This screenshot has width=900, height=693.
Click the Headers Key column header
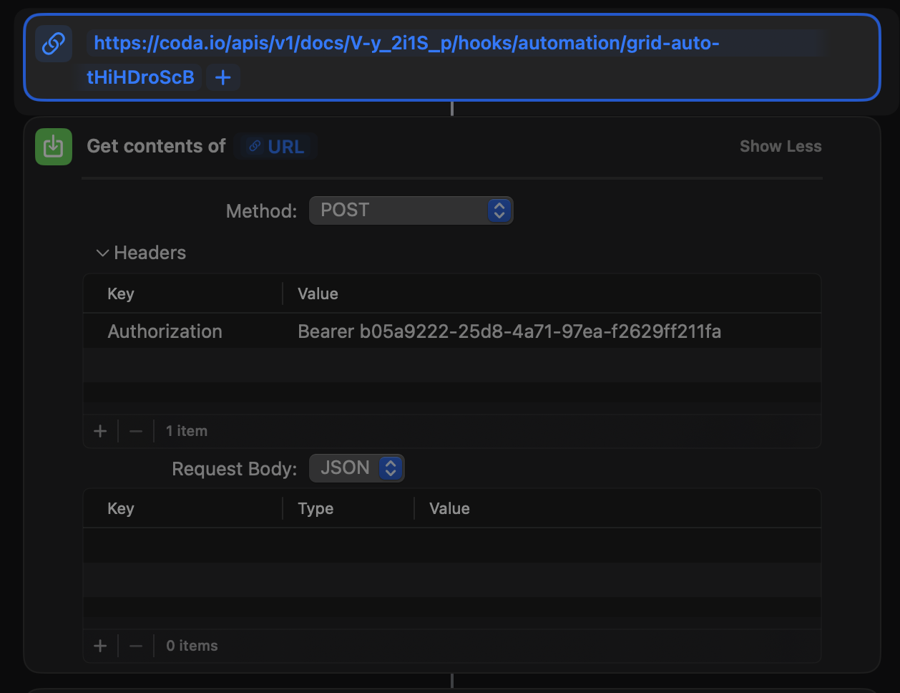[x=121, y=294]
